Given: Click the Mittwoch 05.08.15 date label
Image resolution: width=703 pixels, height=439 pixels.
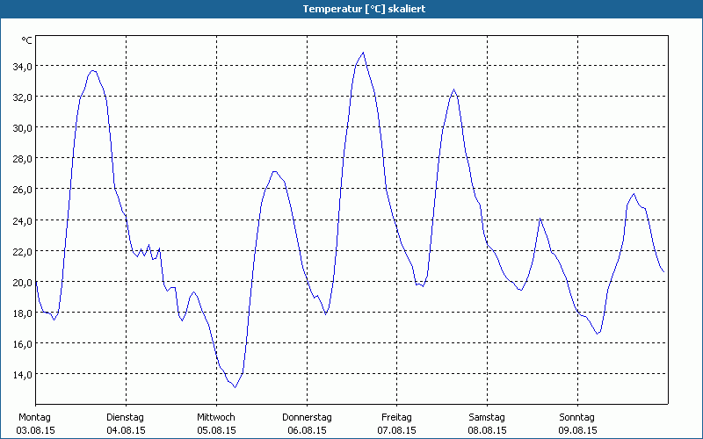Looking at the screenshot, I should click(x=215, y=424).
